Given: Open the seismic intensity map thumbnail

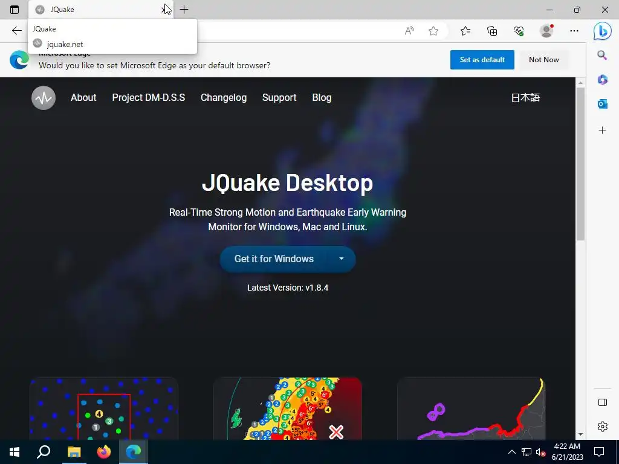Looking at the screenshot, I should 287,408.
